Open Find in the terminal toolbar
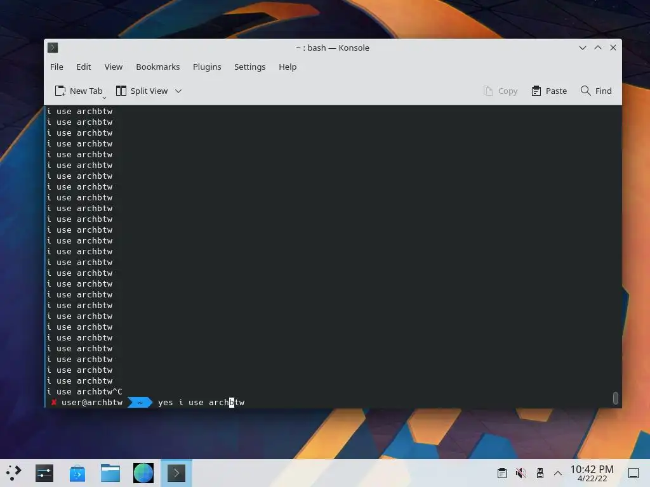The image size is (650, 487). (596, 91)
